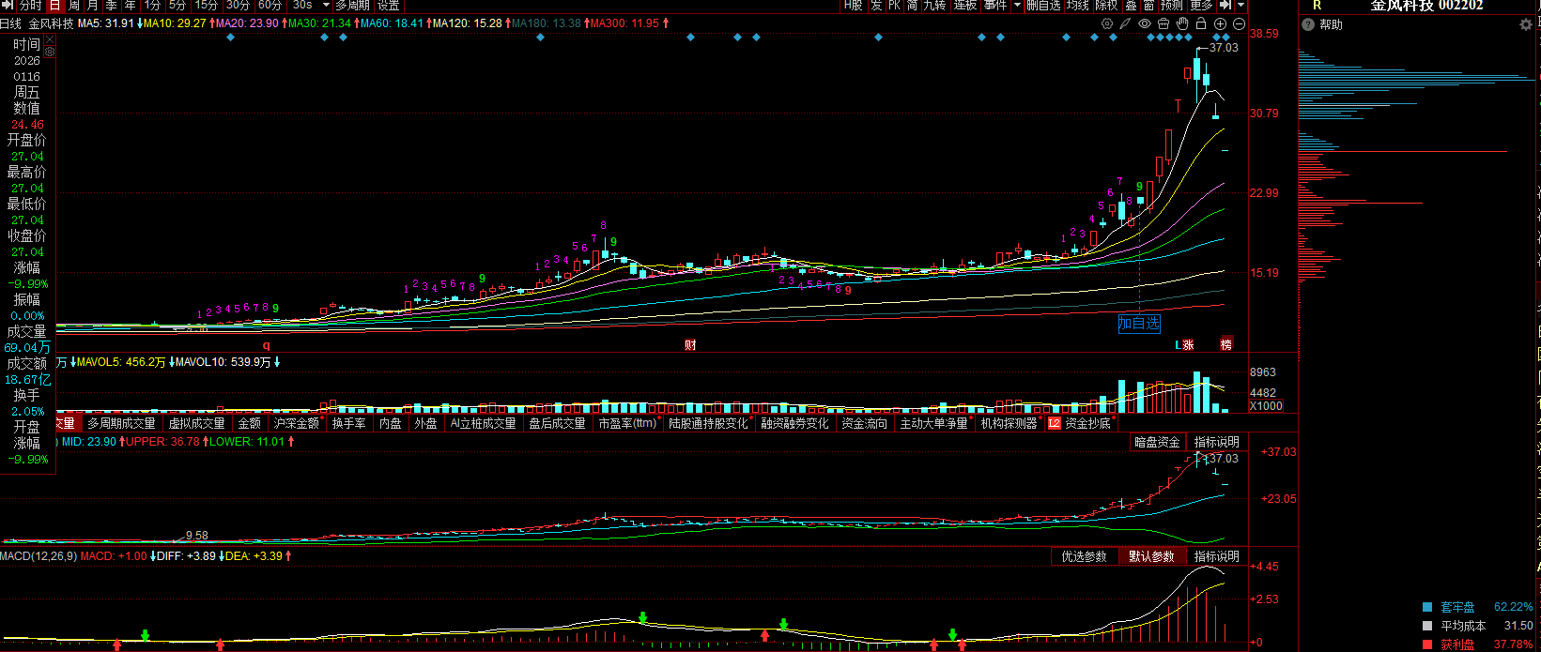Click the 暗盘资金 button
The width and height of the screenshot is (1541, 652).
pos(1157,442)
